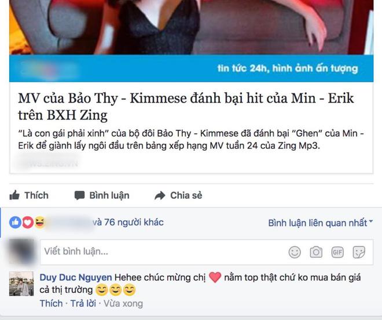This screenshot has height=320, width=382.
Task: Attach a photo using the camera icon
Action: 316,252
